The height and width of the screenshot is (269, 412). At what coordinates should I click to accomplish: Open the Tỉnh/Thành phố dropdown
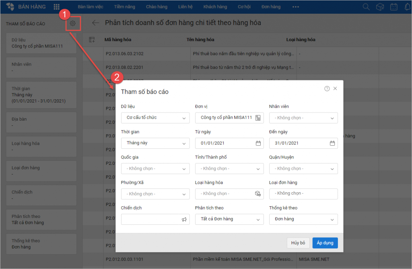coord(229,168)
